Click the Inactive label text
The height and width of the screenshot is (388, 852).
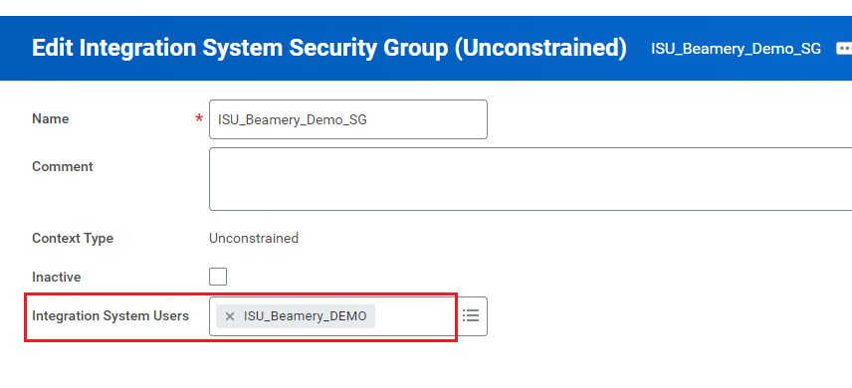coord(57,278)
